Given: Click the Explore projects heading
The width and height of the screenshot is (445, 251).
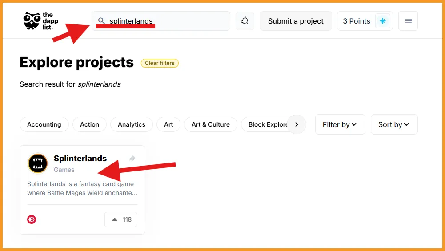Looking at the screenshot, I should coord(76,62).
